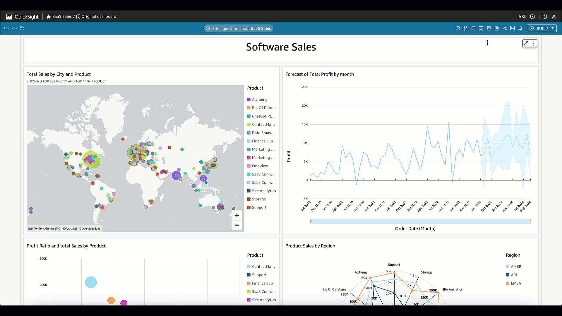Screen dimensions: 562x316
Task: Click Ask a question about SaaS Sales
Action: [x=239, y=28]
